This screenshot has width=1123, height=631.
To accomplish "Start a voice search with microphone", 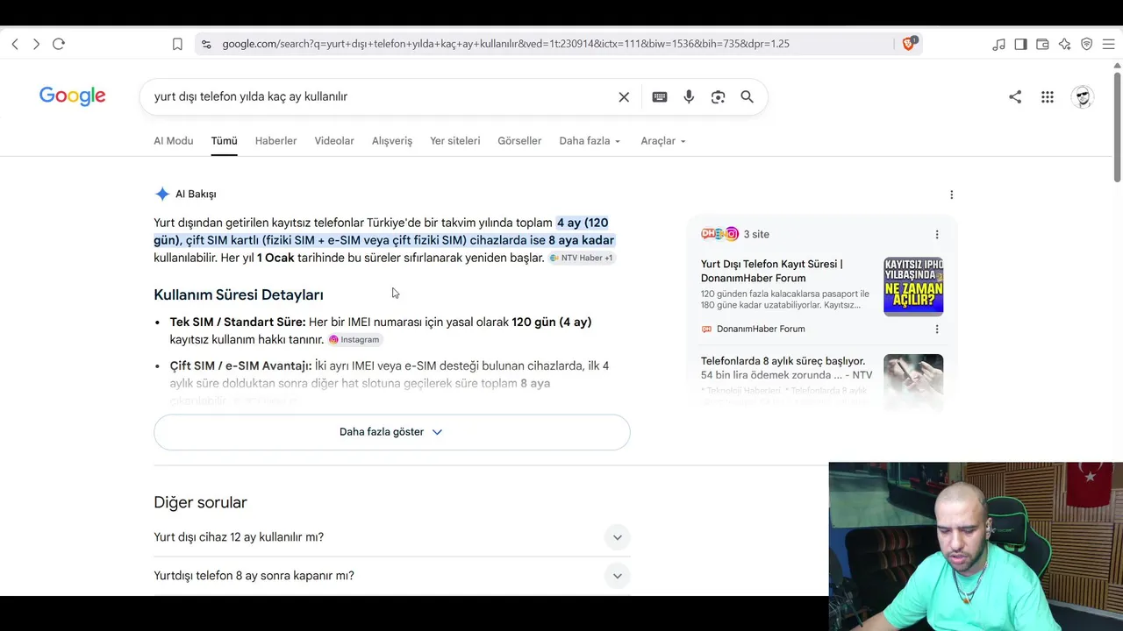I will tap(689, 97).
